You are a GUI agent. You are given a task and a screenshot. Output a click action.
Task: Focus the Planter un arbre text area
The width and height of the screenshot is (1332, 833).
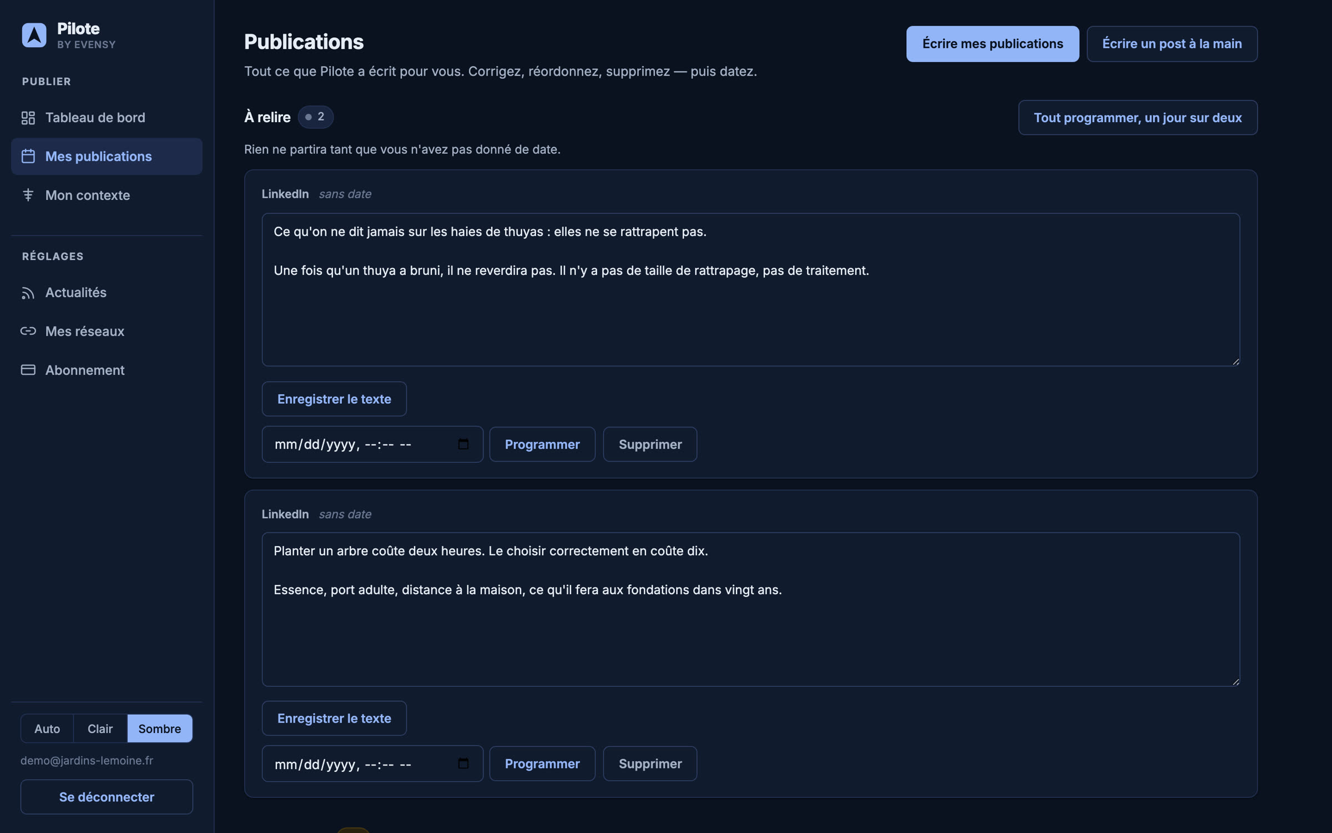coord(751,610)
